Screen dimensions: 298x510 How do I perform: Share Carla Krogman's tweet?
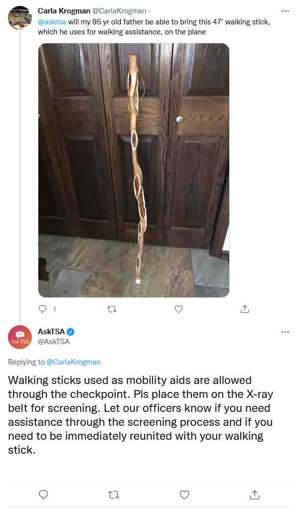click(x=245, y=309)
